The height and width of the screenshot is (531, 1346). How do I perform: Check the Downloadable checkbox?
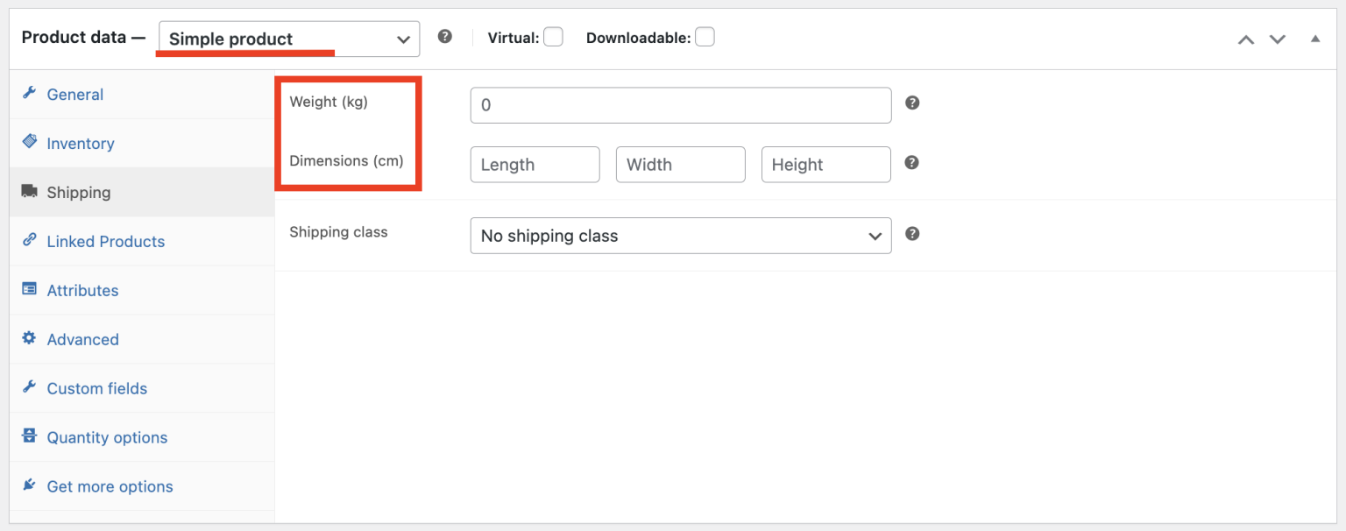click(705, 37)
